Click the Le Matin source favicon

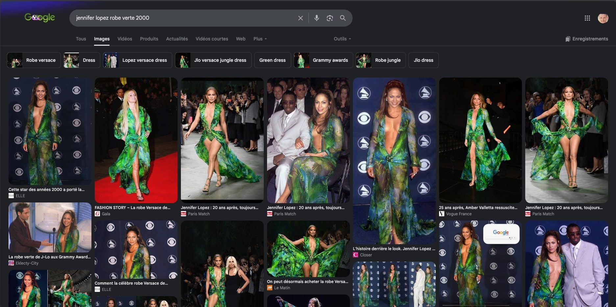pos(270,288)
